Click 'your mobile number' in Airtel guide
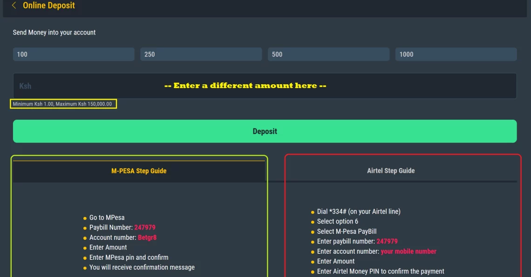Image resolution: width=531 pixels, height=277 pixels. coord(409,251)
